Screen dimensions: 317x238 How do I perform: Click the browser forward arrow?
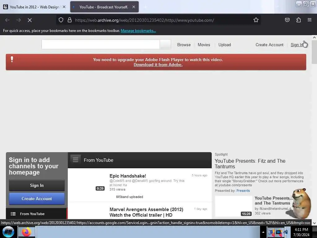pyautogui.click(x=19, y=20)
